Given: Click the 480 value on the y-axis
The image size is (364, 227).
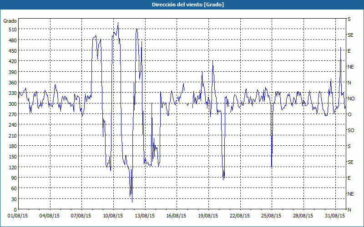Looking at the screenshot, I should point(13,40).
